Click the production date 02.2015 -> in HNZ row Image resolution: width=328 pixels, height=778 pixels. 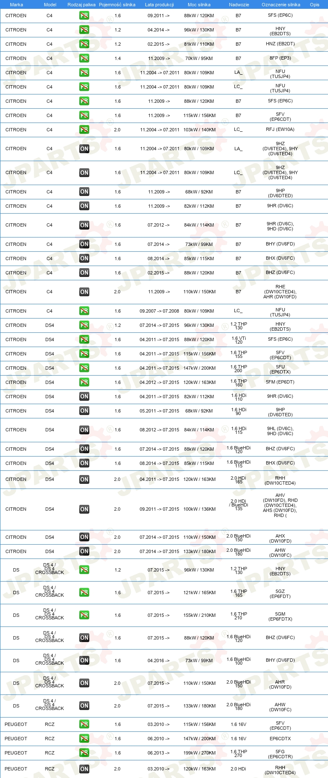pos(159,44)
